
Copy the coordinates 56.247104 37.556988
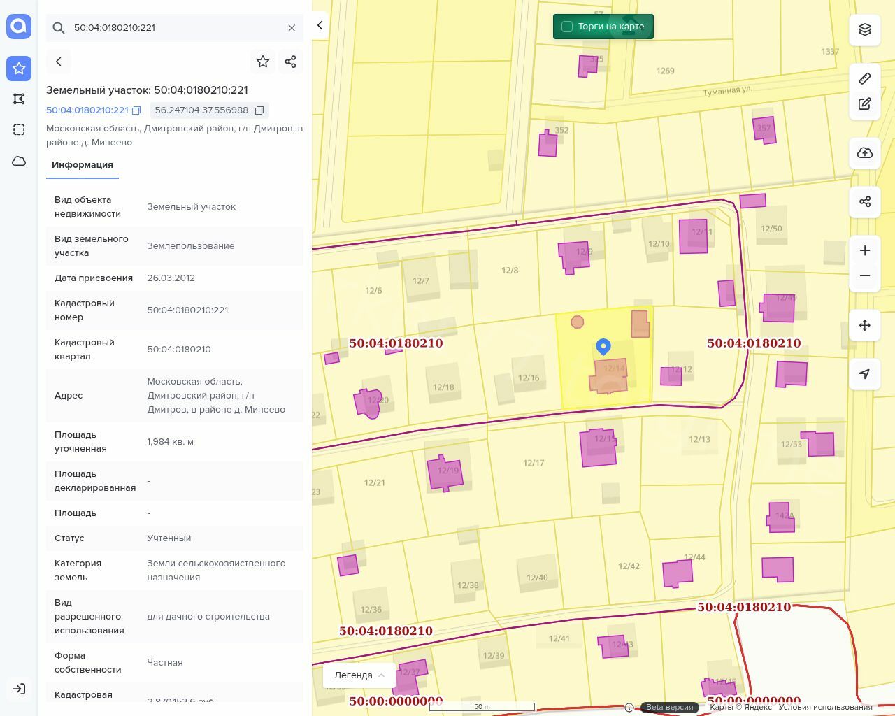[259, 110]
